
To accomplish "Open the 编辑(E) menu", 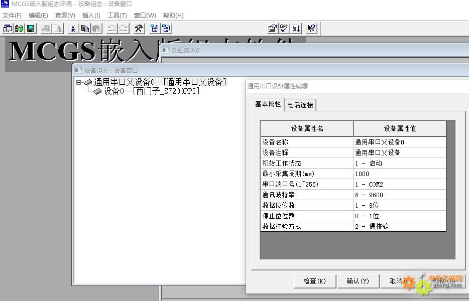I will (x=38, y=15).
